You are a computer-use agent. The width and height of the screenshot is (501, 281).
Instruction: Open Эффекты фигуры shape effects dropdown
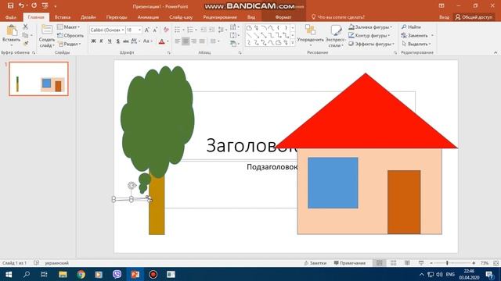click(372, 44)
